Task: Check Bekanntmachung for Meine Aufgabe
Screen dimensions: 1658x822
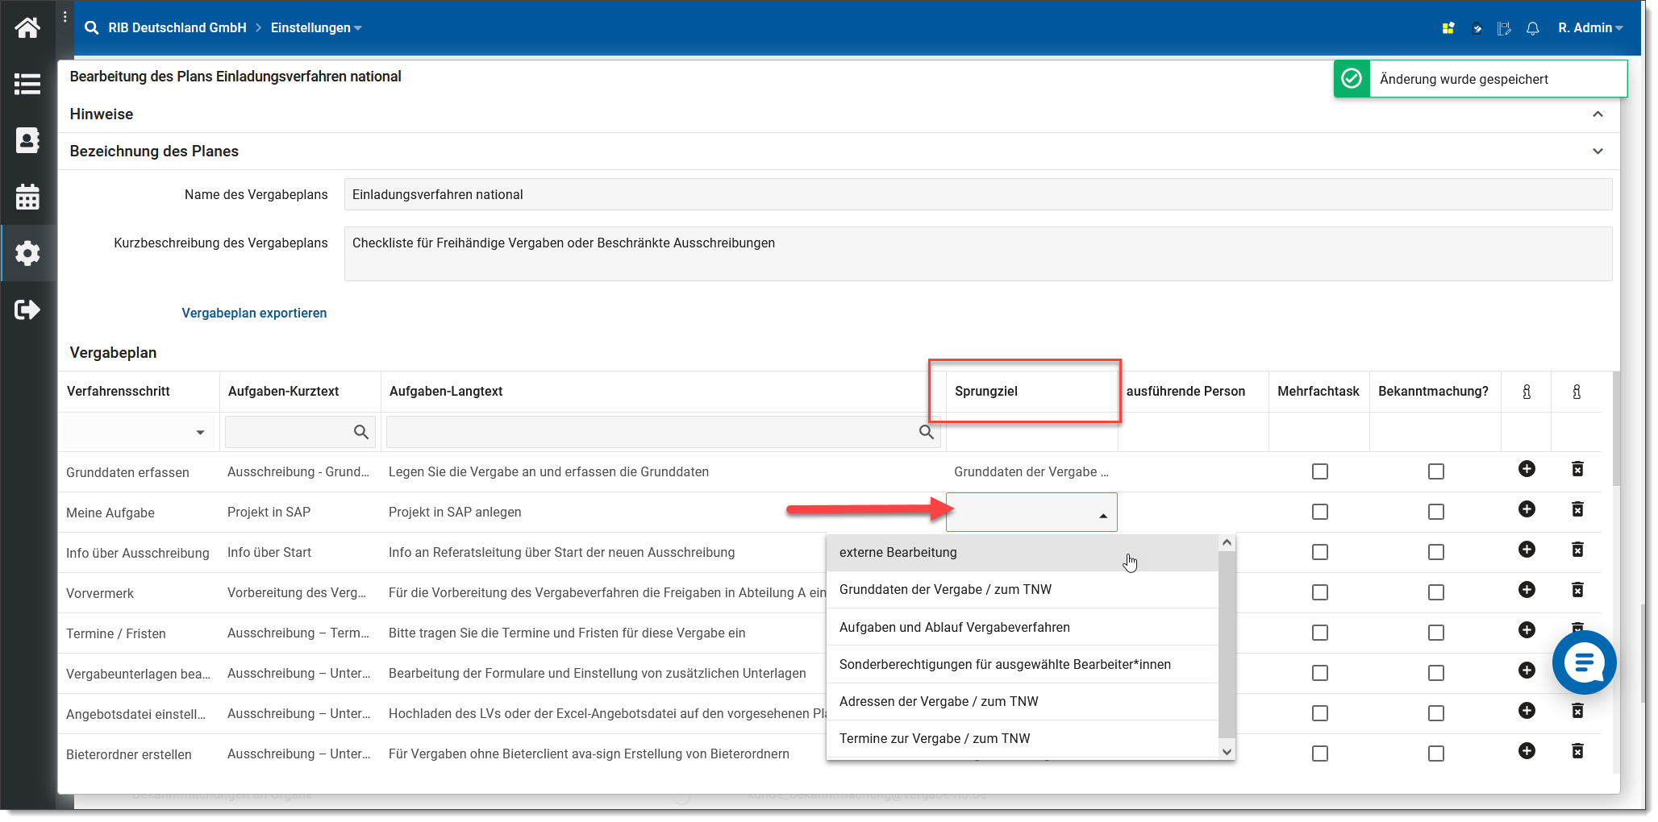Action: pos(1435,512)
